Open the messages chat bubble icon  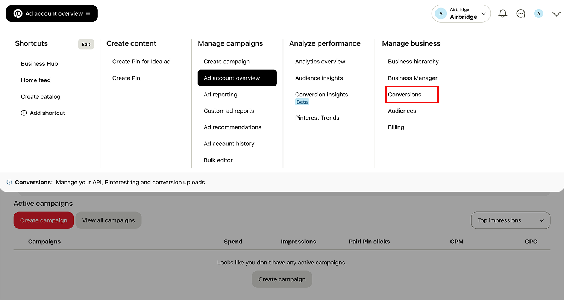(x=521, y=13)
